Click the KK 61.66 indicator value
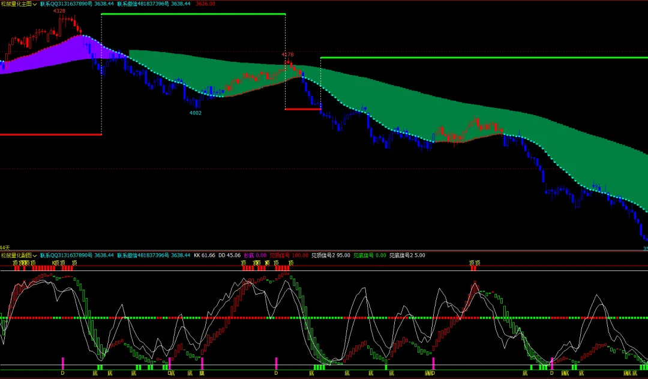648x379 pixels. pos(205,255)
